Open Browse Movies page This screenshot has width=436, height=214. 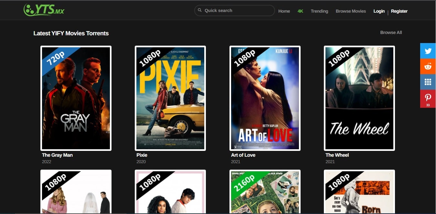pos(351,11)
